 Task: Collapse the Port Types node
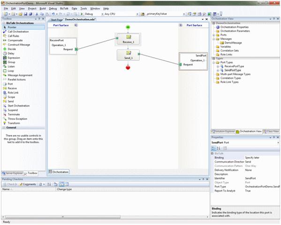coord(213,62)
